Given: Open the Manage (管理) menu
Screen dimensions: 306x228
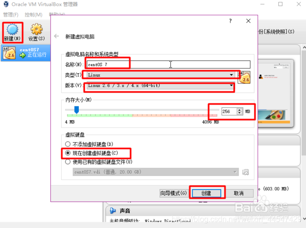Looking at the screenshot, I should point(11,15).
